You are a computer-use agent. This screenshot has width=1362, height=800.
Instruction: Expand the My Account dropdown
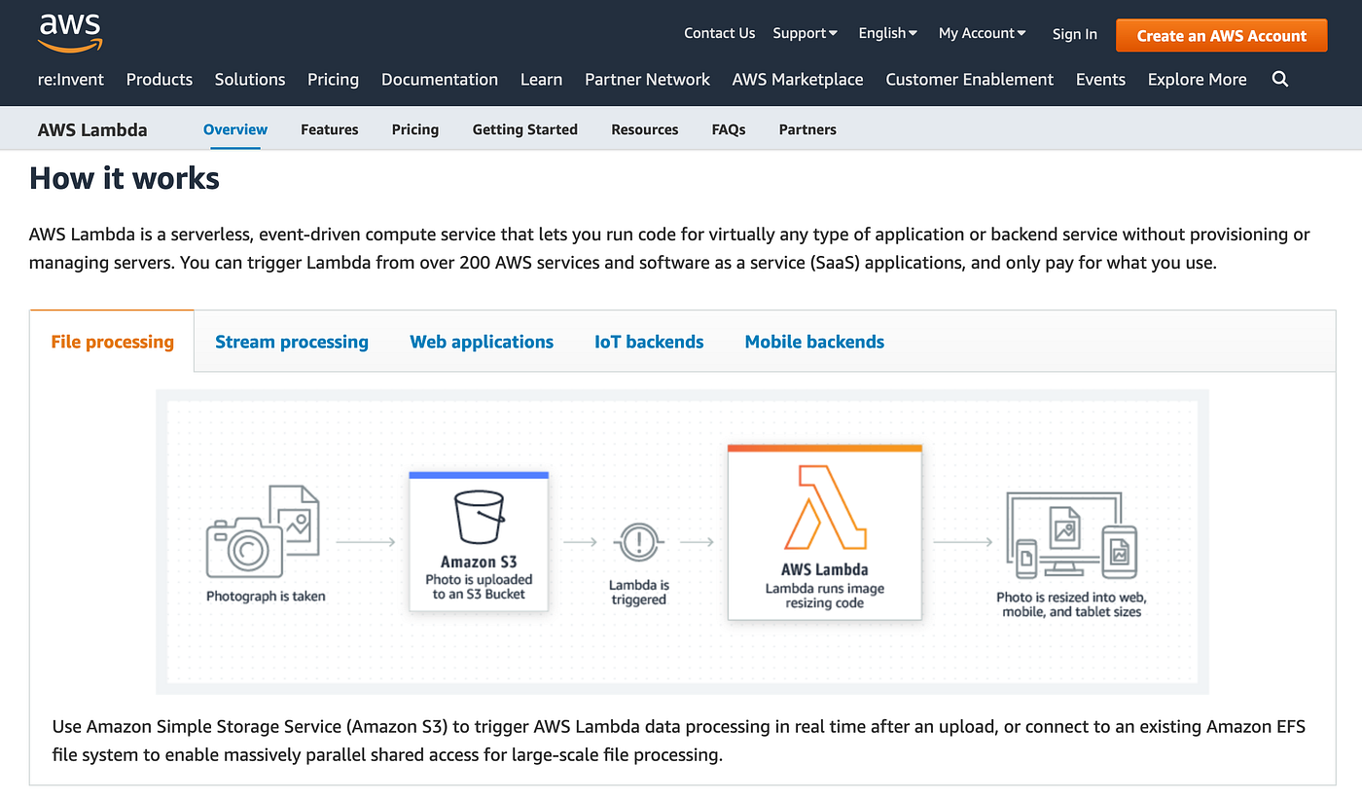tap(982, 33)
